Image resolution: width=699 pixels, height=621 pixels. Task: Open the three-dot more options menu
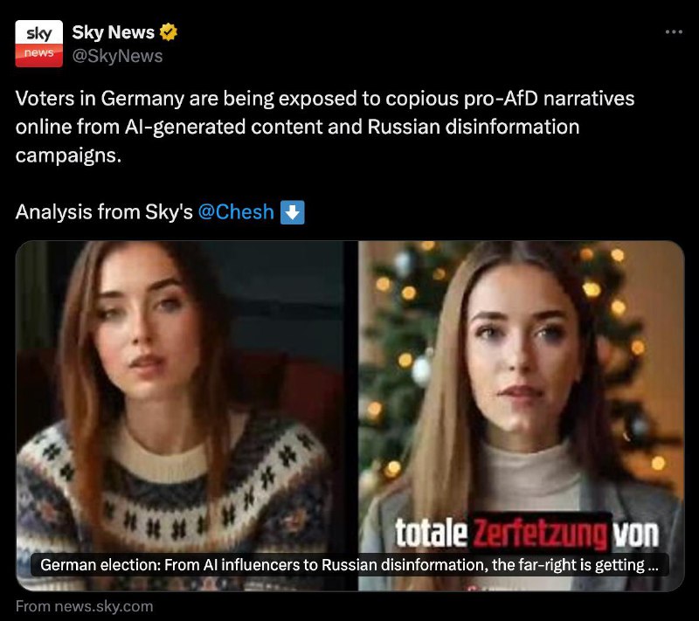coord(674,31)
